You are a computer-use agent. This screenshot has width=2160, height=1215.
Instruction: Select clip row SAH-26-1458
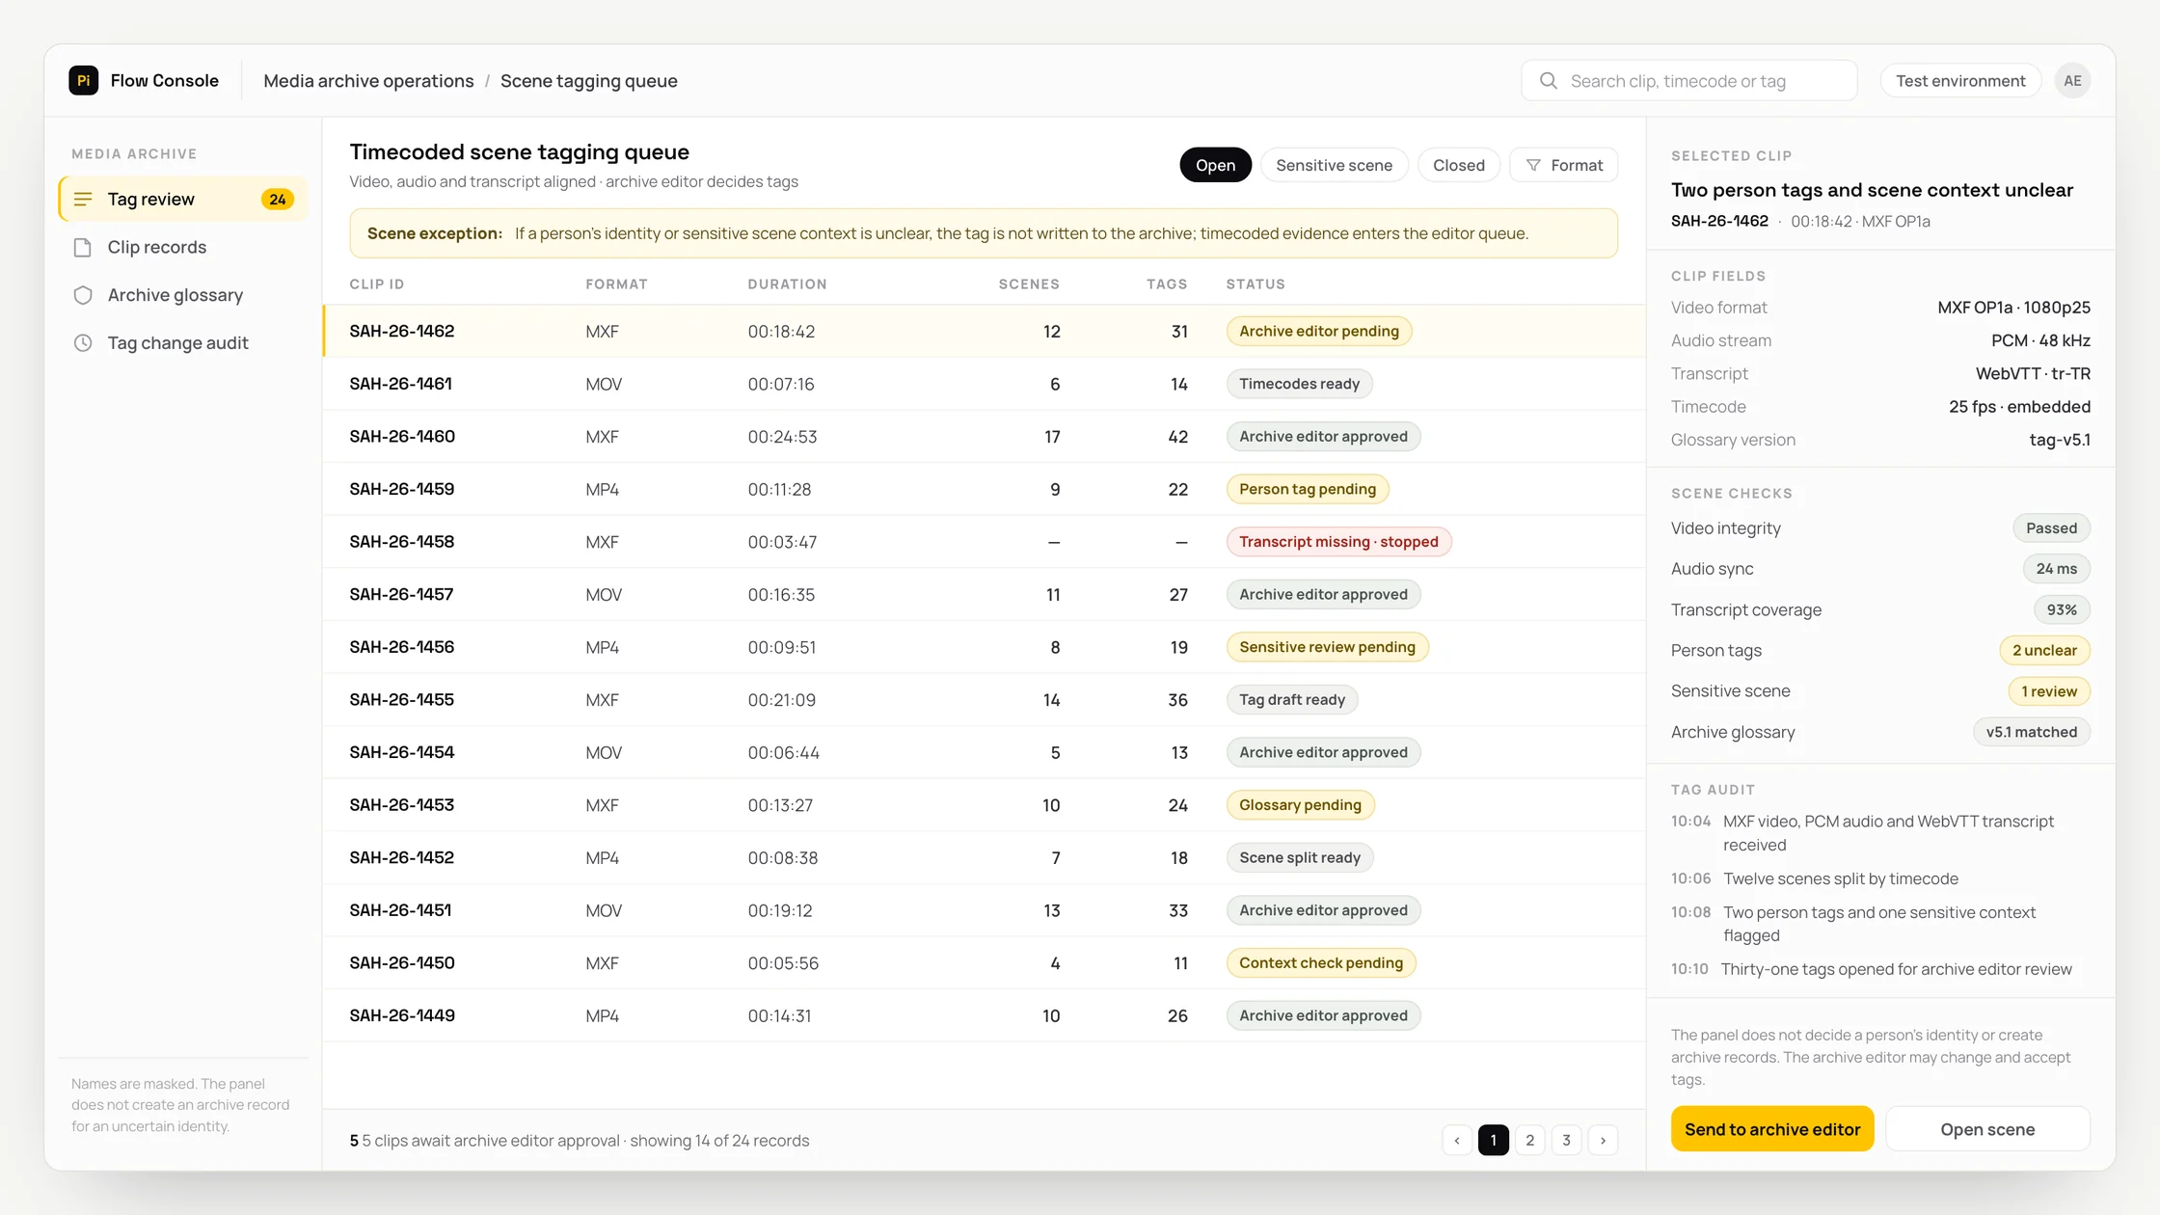984,542
